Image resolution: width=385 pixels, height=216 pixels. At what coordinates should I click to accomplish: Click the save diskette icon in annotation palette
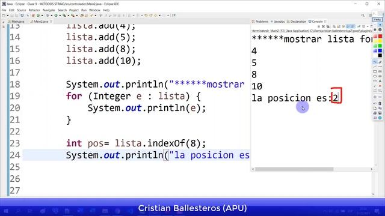pos(380,113)
